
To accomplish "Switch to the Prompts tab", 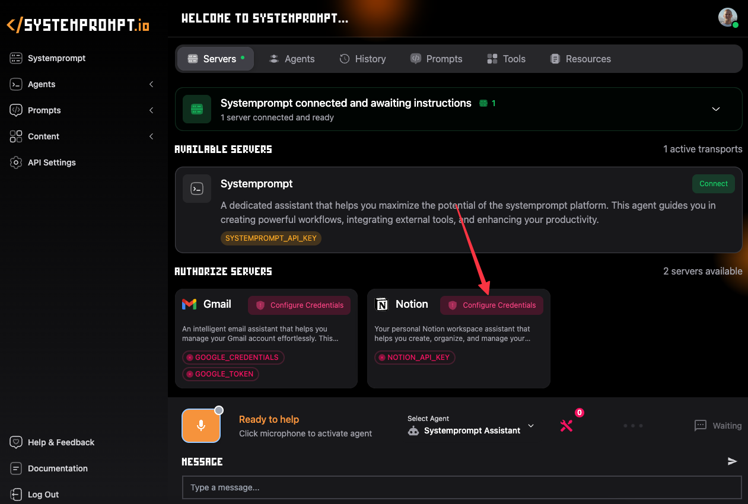I will [x=436, y=59].
